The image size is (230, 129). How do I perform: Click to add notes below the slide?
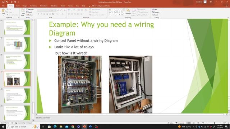click(43, 118)
